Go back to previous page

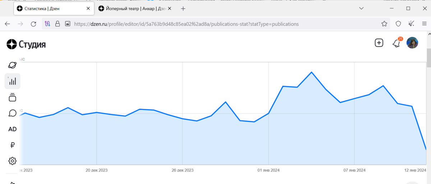(8, 24)
